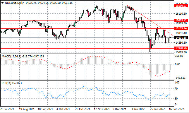Select the descending red trendline
Image resolution: width=189 pixels, height=113 pixels.
151,21
